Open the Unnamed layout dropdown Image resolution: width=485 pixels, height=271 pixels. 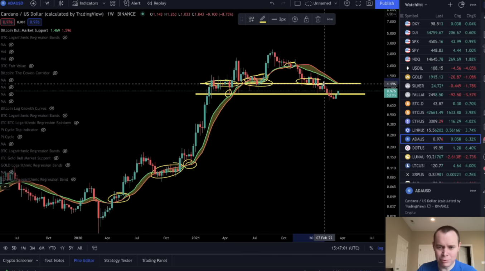point(321,3)
